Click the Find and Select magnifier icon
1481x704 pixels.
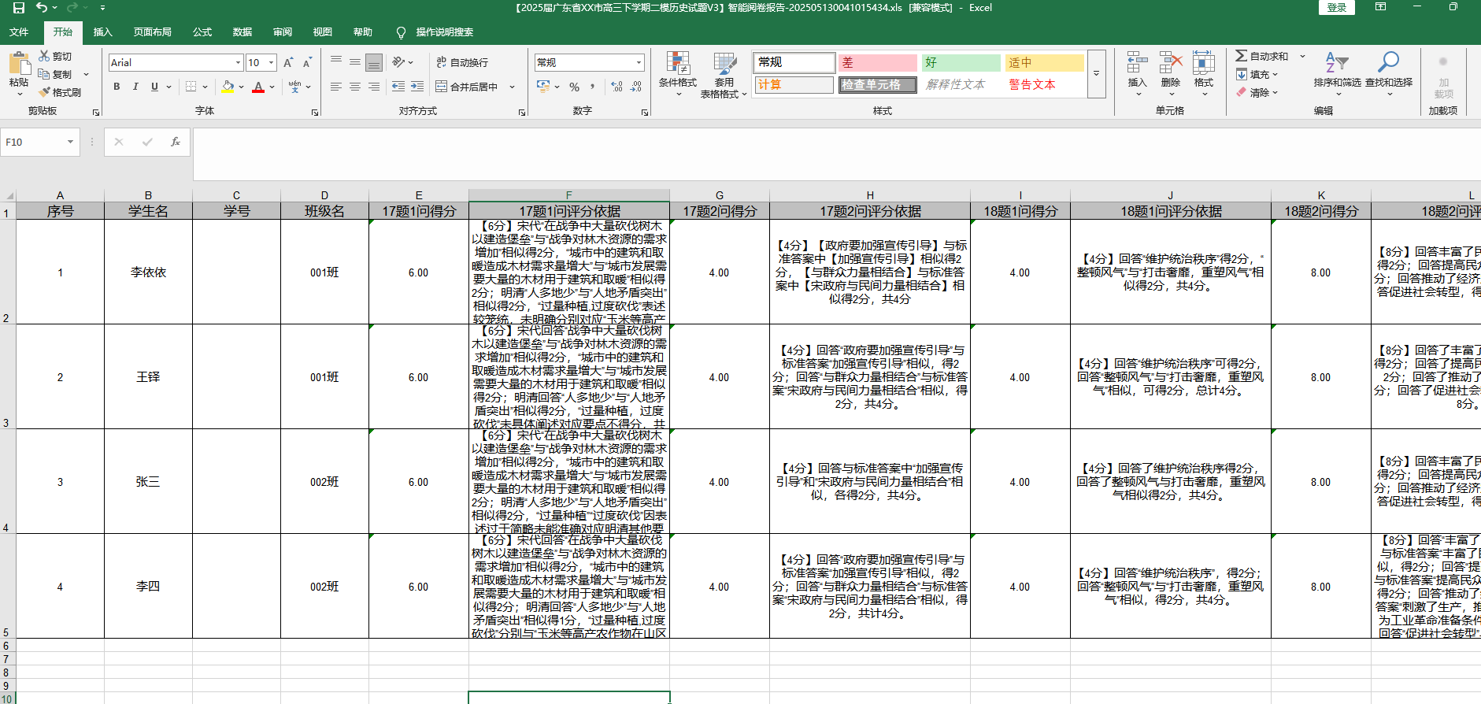coord(1388,62)
